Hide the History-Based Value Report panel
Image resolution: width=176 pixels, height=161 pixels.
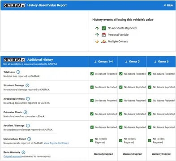pos(168,5)
